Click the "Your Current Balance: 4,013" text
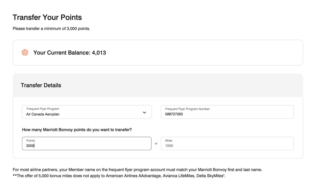The width and height of the screenshot is (311, 186). [x=69, y=53]
